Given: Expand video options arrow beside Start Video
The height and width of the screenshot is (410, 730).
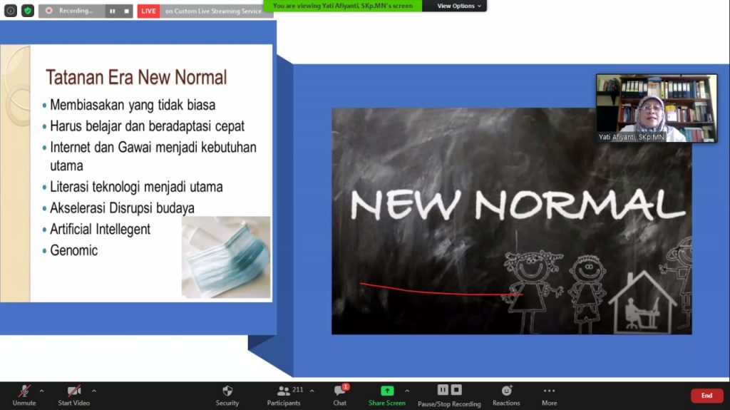Looking at the screenshot, I should 94,391.
